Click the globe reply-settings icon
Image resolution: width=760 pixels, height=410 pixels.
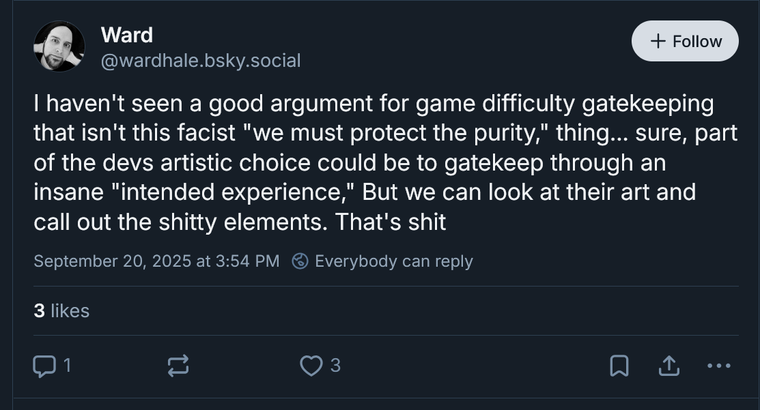(299, 261)
